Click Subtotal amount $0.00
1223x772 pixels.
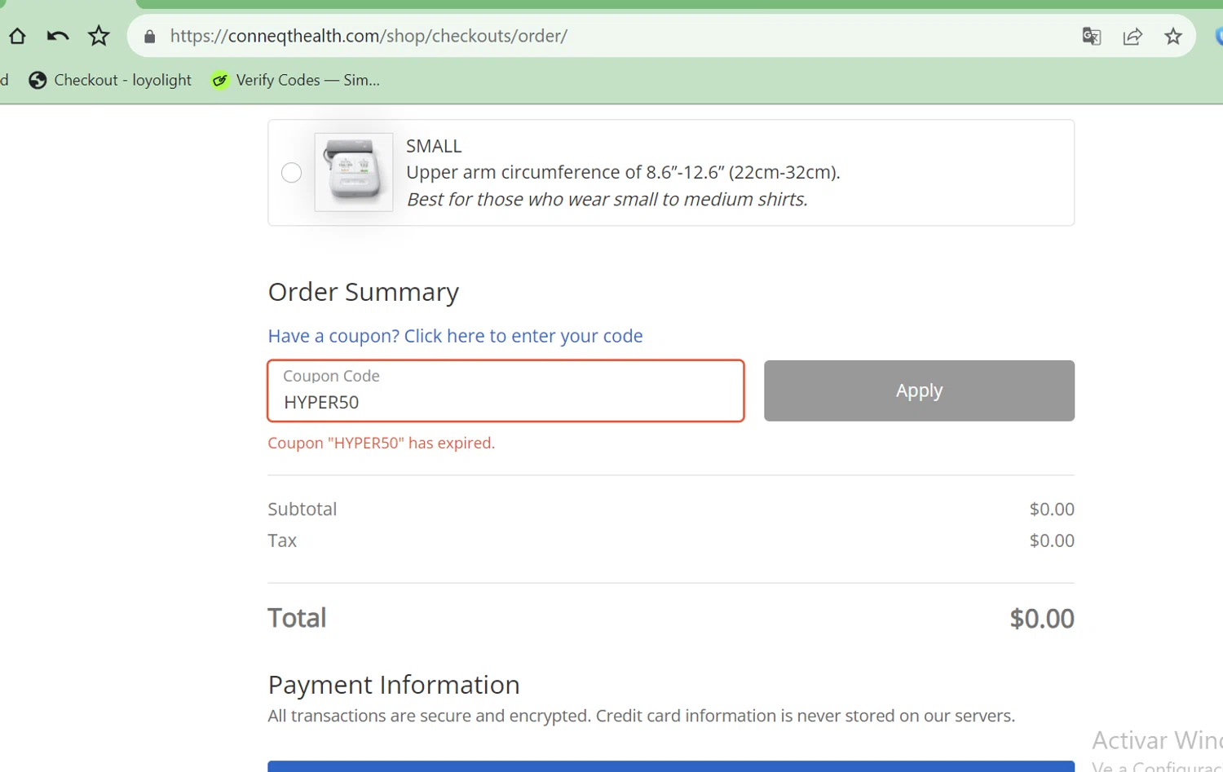click(x=1052, y=509)
